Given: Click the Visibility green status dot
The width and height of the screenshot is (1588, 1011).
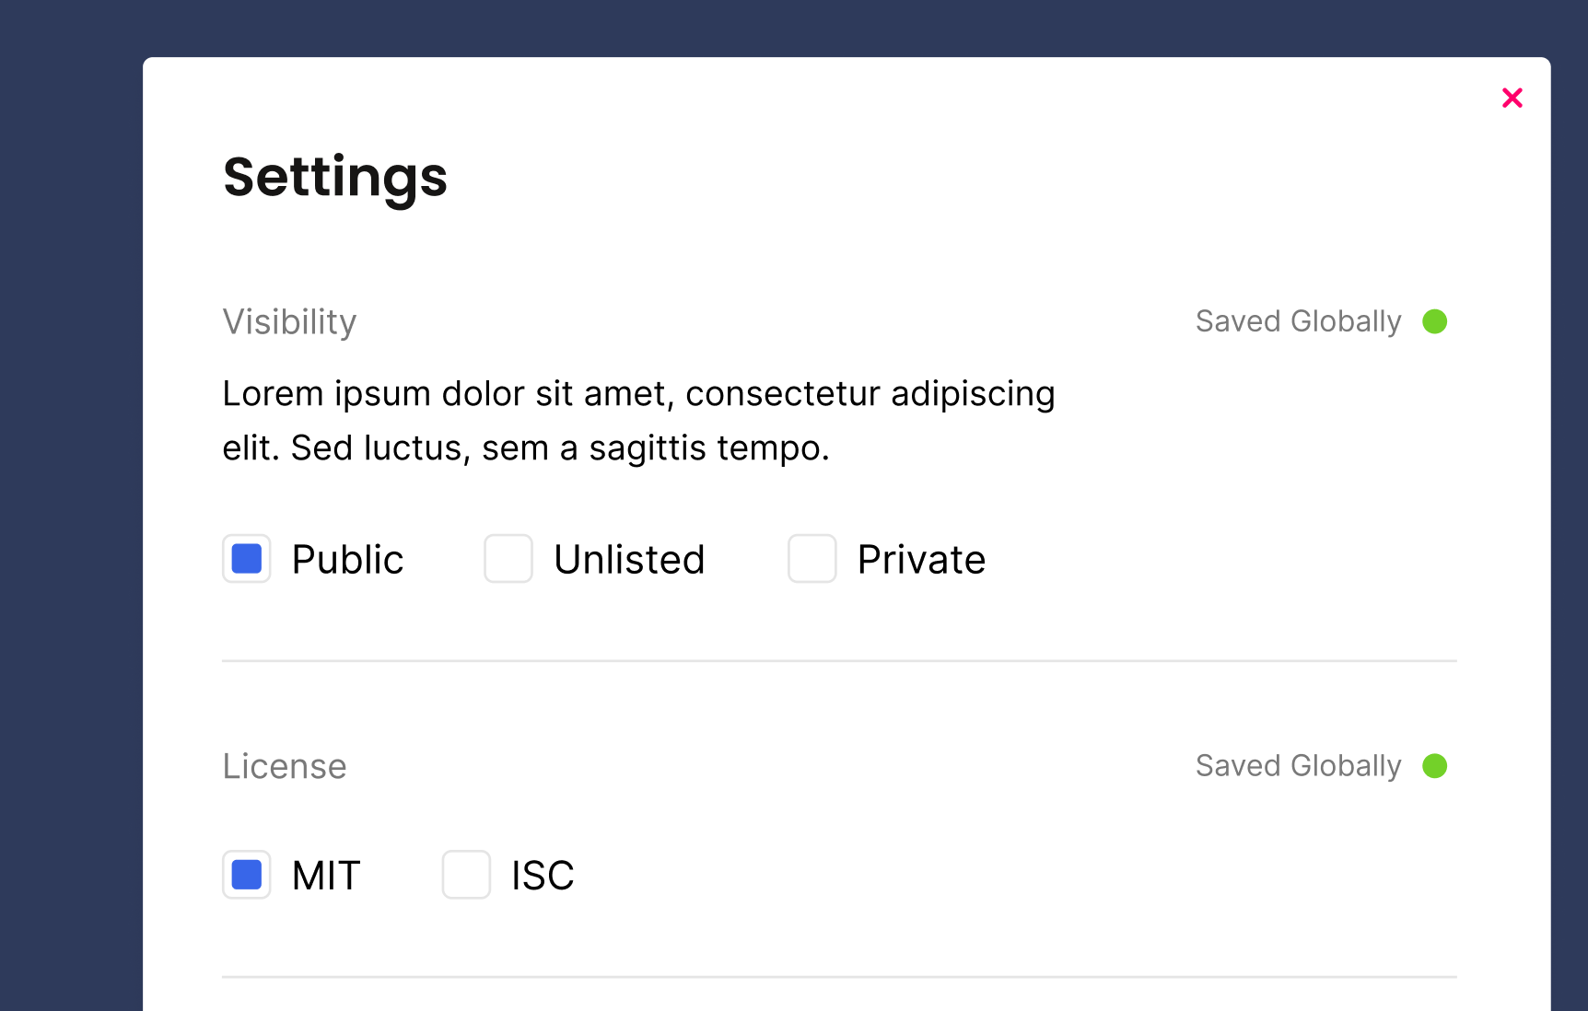Looking at the screenshot, I should click(1434, 321).
